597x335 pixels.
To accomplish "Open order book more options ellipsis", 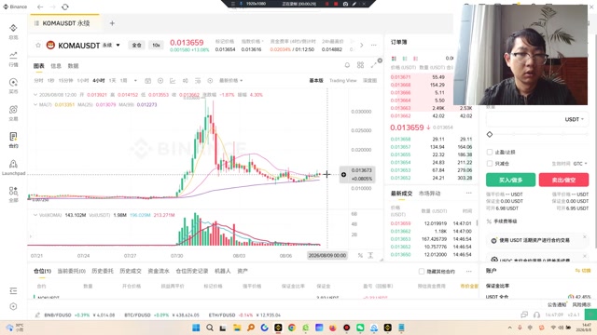I will coord(468,193).
